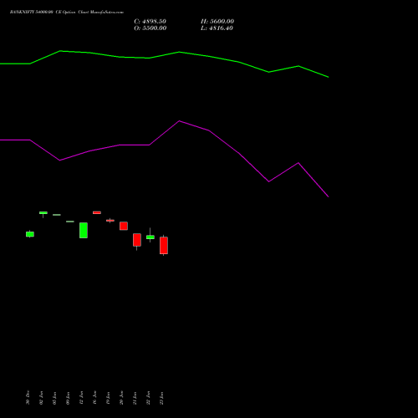Select the 02 Jan date label
Image resolution: width=418 pixels, height=418 pixels.
coord(41,398)
